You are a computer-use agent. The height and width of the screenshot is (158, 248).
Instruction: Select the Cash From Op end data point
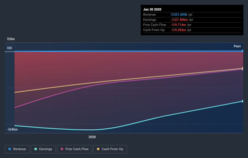tap(243, 68)
